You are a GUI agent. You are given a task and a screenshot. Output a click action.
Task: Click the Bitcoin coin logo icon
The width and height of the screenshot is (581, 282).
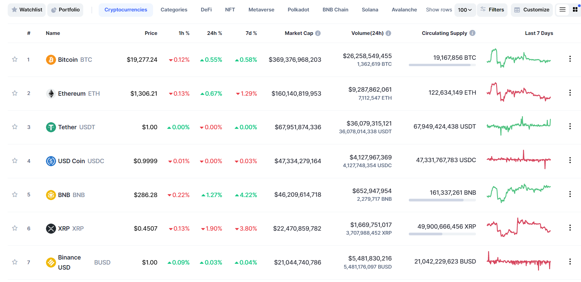click(x=51, y=60)
